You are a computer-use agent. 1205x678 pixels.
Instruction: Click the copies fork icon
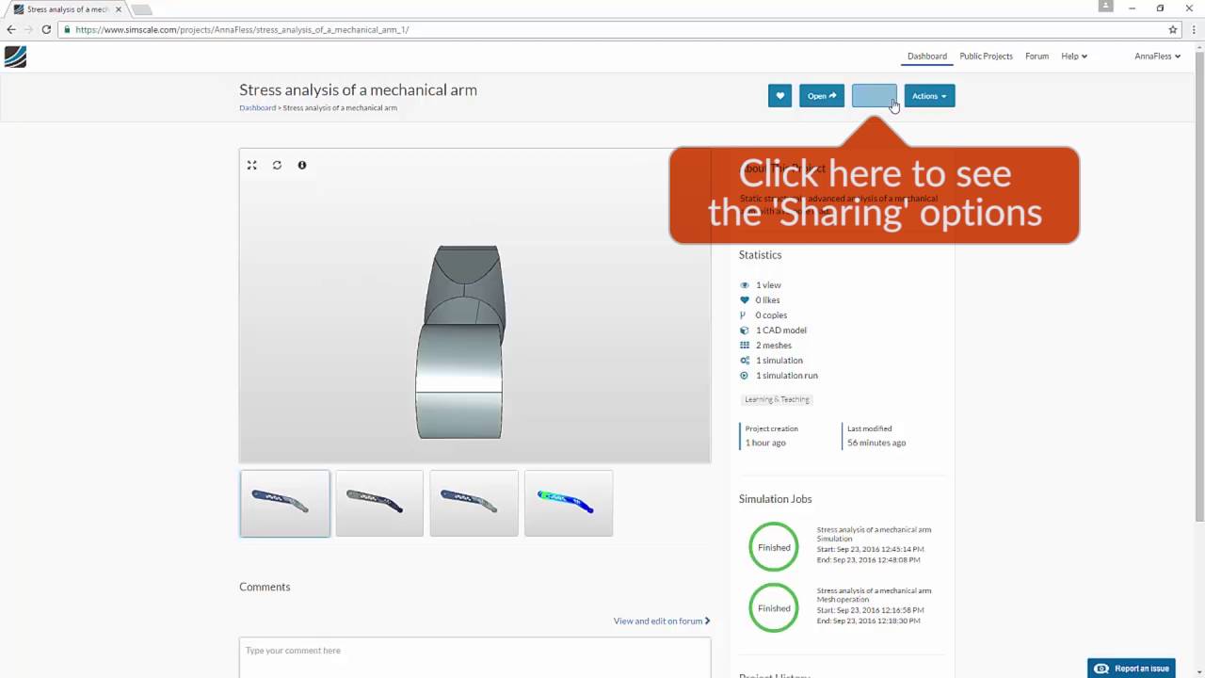[744, 315]
